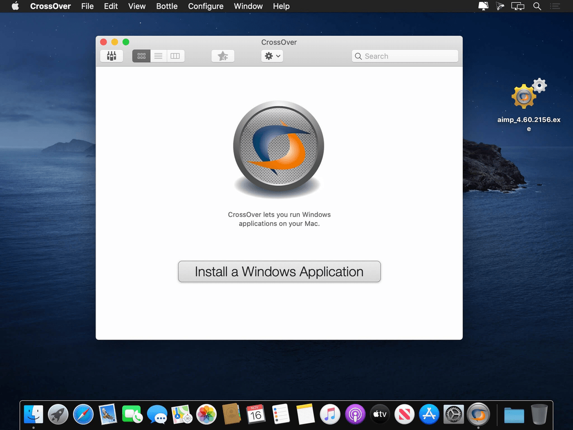
Task: Toggle the Bottles sidebar in CrossOver
Action: pyautogui.click(x=111, y=56)
